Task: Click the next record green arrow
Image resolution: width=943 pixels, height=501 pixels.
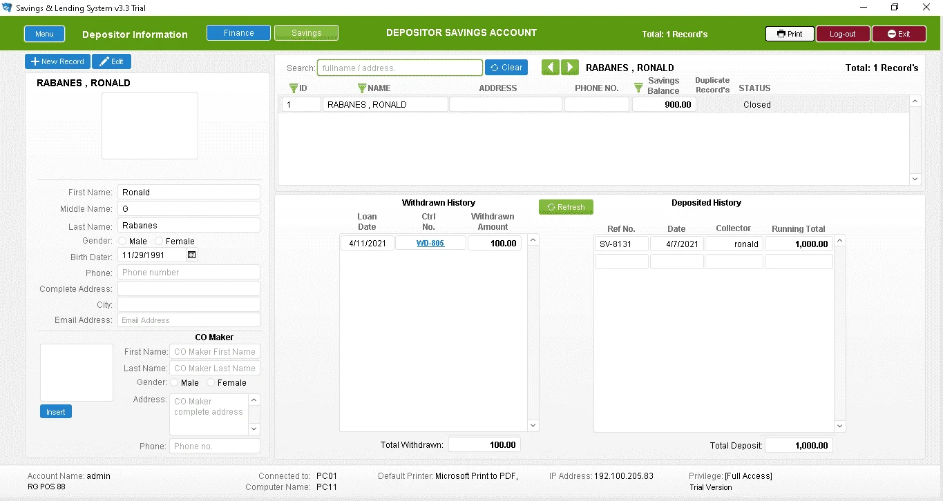Action: [x=569, y=67]
